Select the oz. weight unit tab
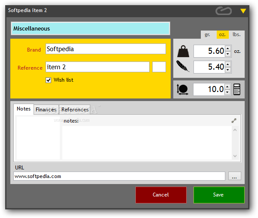The width and height of the screenshot is (258, 218). coord(222,34)
